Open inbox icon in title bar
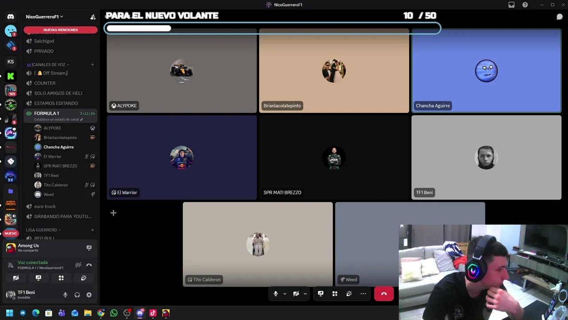The image size is (568, 320). [x=512, y=5]
